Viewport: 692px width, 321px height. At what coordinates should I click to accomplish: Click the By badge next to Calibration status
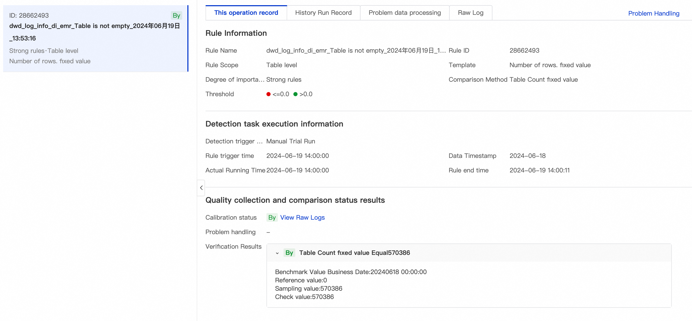272,218
